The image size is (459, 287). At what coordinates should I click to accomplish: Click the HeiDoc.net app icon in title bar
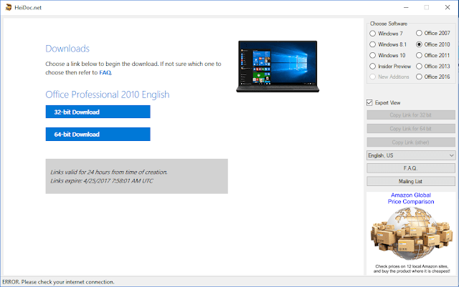[x=8, y=7]
